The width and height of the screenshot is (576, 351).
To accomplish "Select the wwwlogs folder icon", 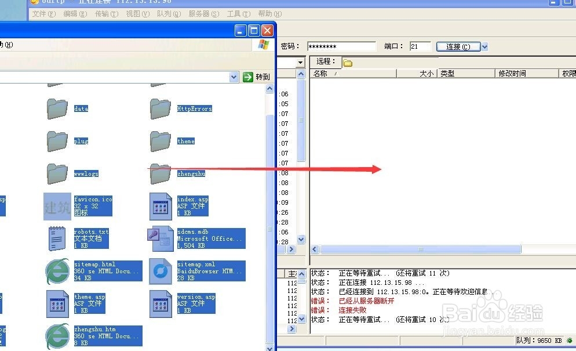I will [57, 173].
